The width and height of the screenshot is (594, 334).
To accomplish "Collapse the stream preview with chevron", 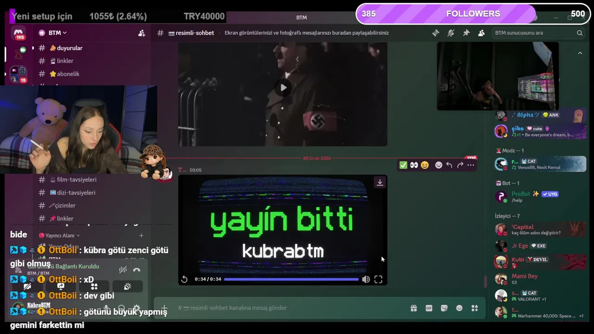I will point(580,53).
